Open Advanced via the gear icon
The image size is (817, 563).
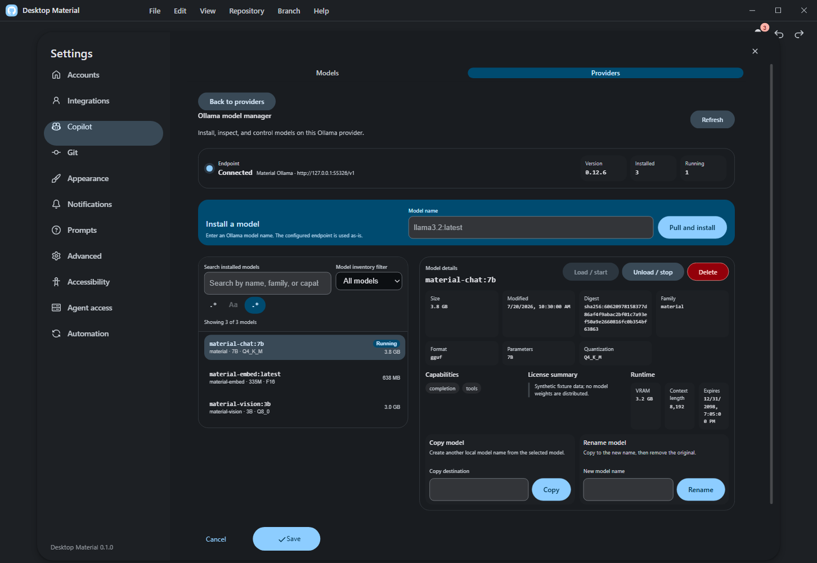click(x=56, y=256)
